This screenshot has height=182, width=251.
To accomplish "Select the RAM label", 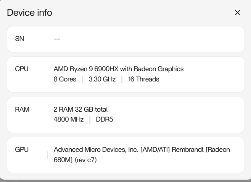I will click(x=22, y=109).
